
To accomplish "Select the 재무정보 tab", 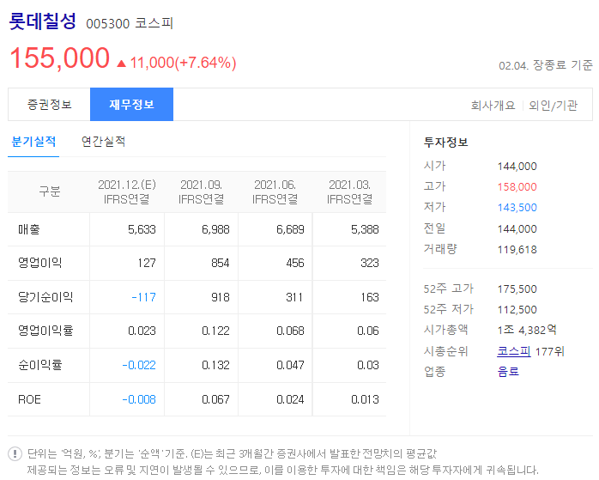I will tap(132, 105).
